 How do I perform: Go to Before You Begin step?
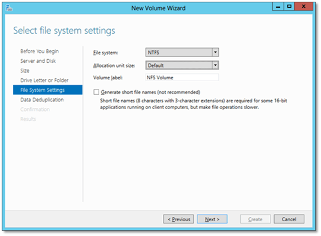pos(39,51)
